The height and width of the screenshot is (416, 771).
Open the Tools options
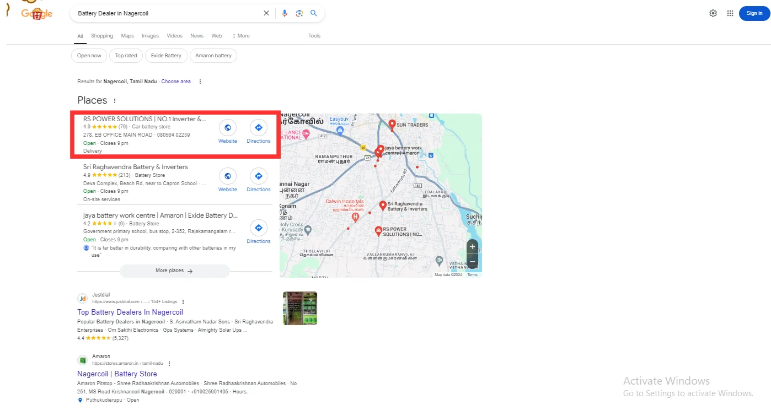click(314, 36)
